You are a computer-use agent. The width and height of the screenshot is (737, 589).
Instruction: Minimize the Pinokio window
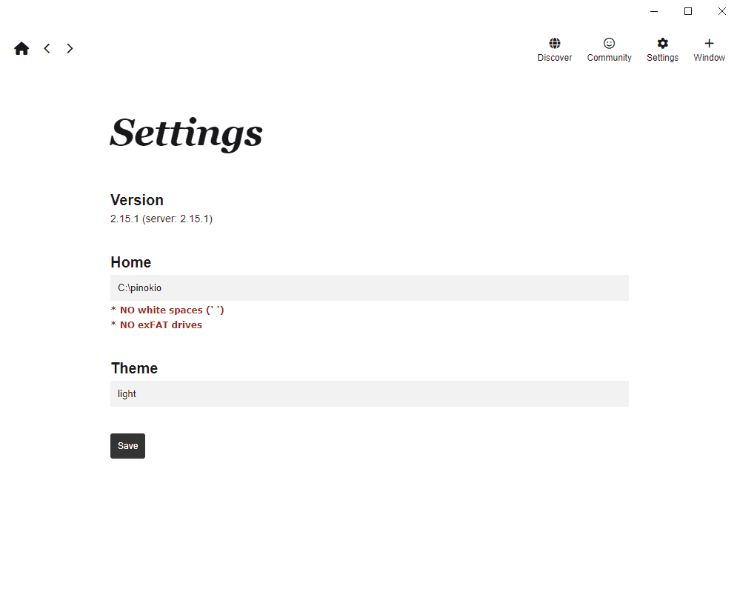click(654, 11)
